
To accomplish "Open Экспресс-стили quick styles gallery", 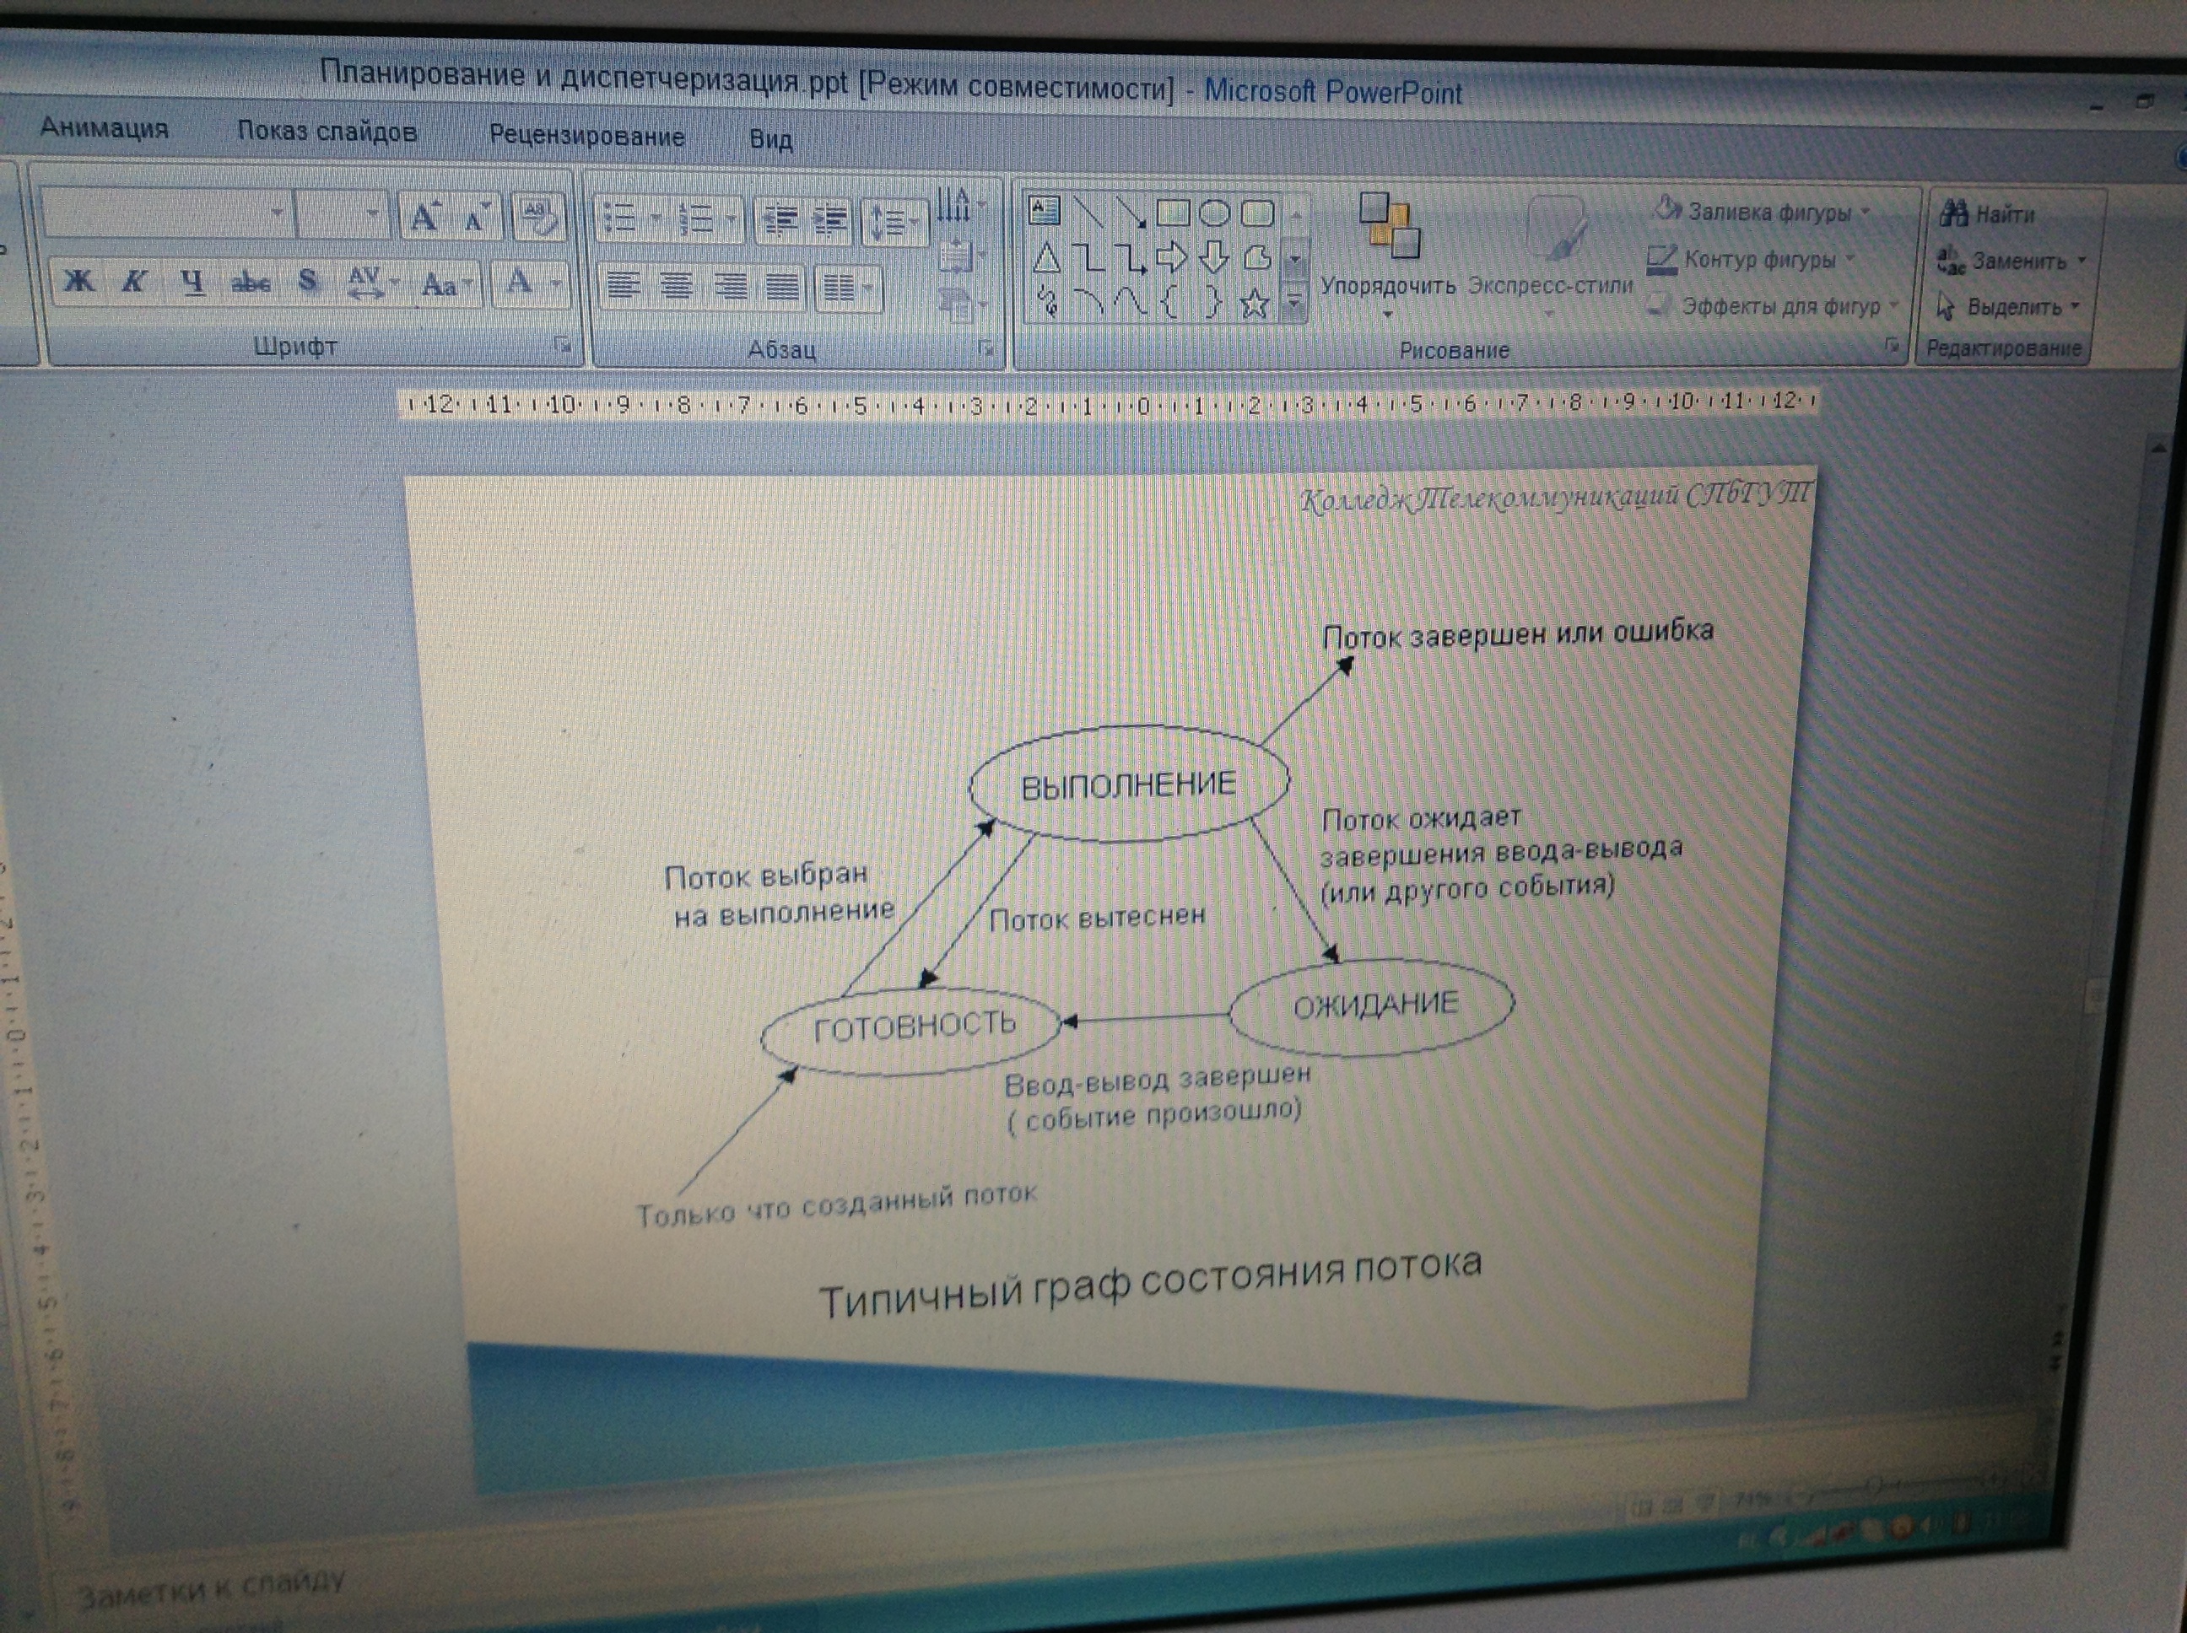I will (x=1549, y=256).
